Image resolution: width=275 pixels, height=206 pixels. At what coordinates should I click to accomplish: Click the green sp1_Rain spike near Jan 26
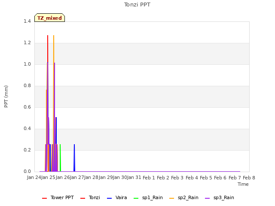pos(60,158)
